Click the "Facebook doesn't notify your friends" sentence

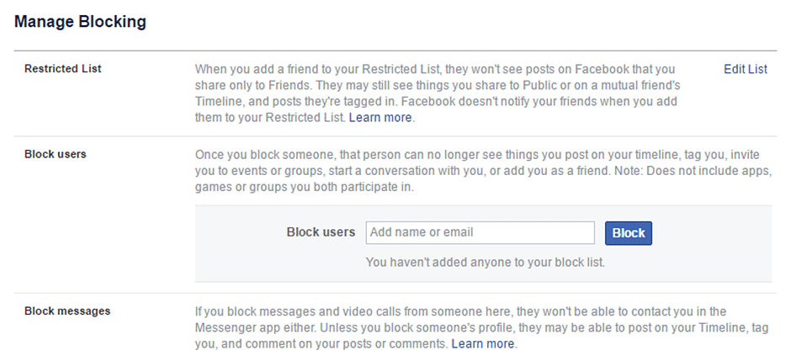[539, 102]
